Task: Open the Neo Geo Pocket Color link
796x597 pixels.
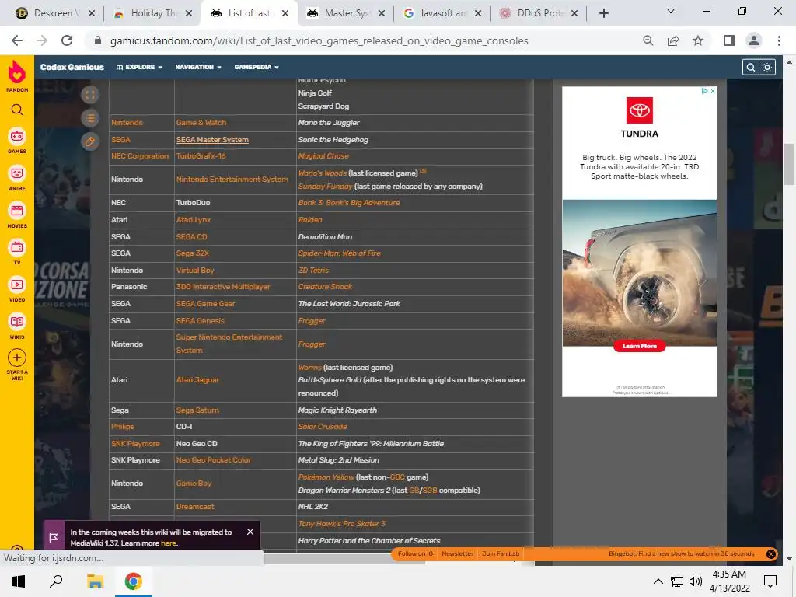Action: click(213, 460)
